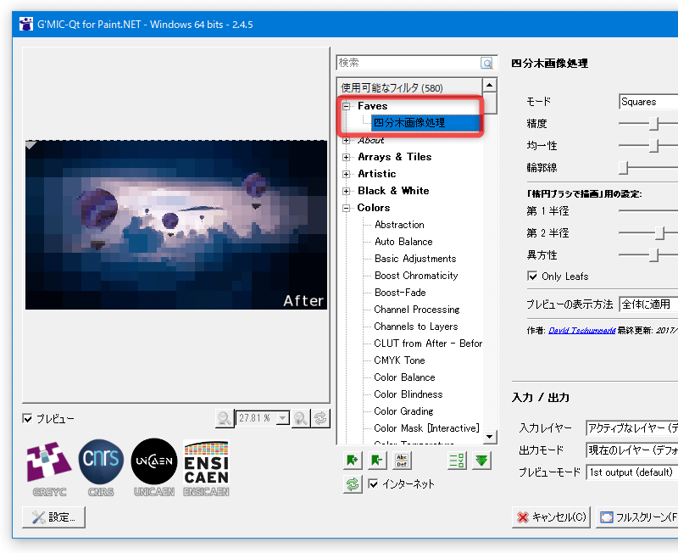Click the CNRS logo
Image resolution: width=678 pixels, height=553 pixels.
click(x=101, y=469)
